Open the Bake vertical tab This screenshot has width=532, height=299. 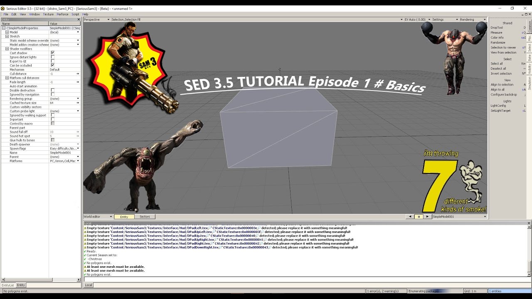530,57
